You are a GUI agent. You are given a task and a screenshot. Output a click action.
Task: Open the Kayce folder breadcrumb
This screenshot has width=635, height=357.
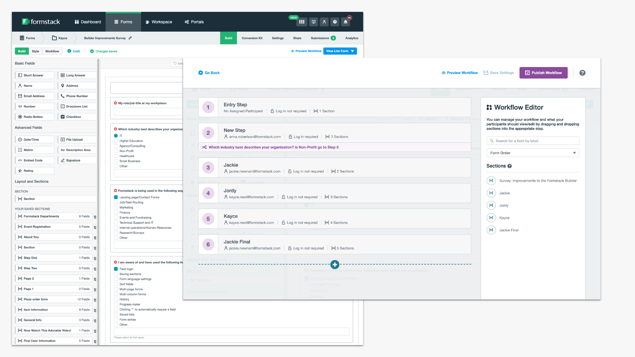point(60,38)
